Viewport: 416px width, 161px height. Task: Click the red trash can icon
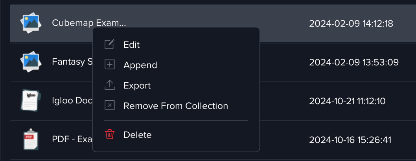[x=110, y=135]
